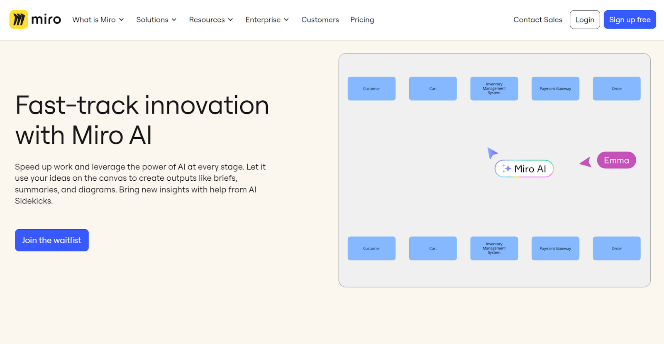Select the top-row Cart box
This screenshot has height=344, width=664.
(433, 89)
